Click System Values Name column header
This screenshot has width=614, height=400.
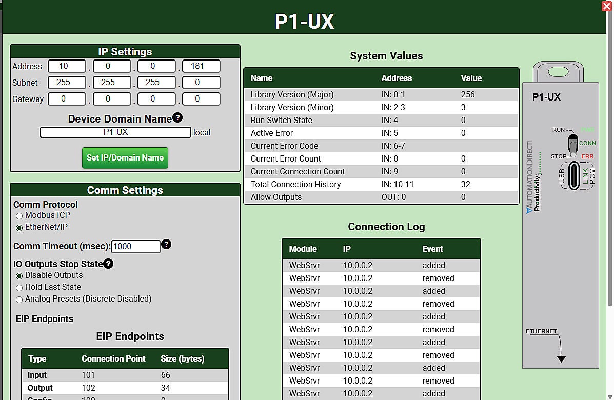point(261,78)
